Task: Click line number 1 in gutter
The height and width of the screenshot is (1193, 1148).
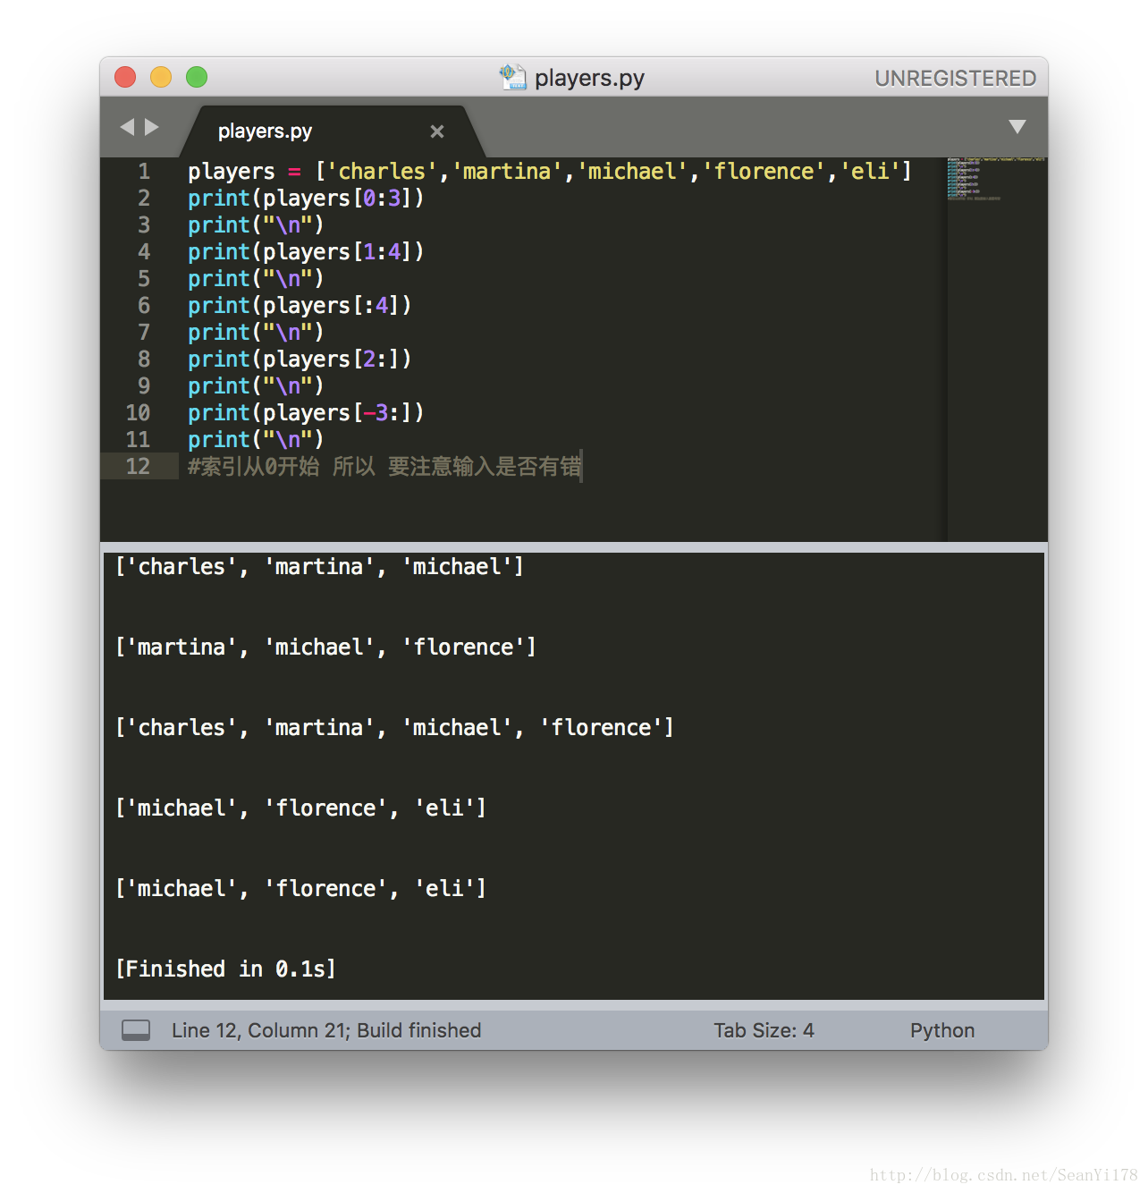Action: [x=144, y=171]
